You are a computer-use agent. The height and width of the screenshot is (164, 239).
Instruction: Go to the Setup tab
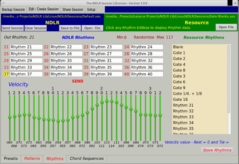click(x=91, y=10)
